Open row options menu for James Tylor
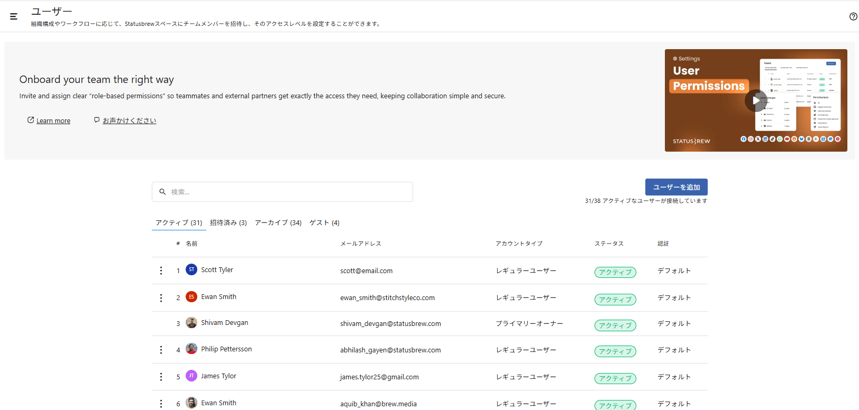The height and width of the screenshot is (410, 859). click(x=161, y=377)
